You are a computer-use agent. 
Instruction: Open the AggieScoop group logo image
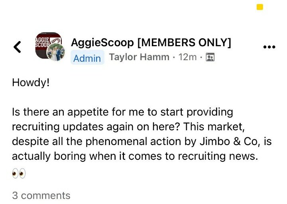point(45,43)
